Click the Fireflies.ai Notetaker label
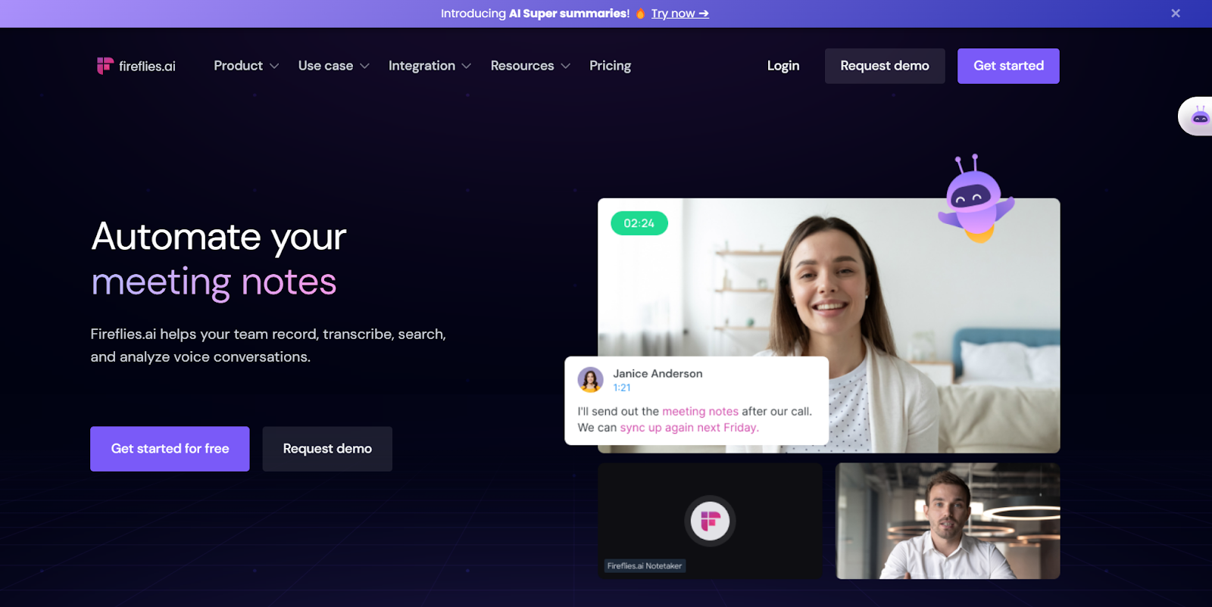The width and height of the screenshot is (1212, 607). coord(645,566)
